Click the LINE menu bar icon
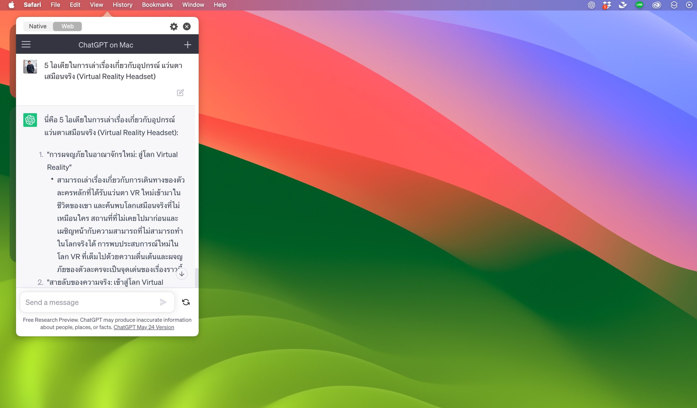This screenshot has width=697, height=408. (639, 5)
